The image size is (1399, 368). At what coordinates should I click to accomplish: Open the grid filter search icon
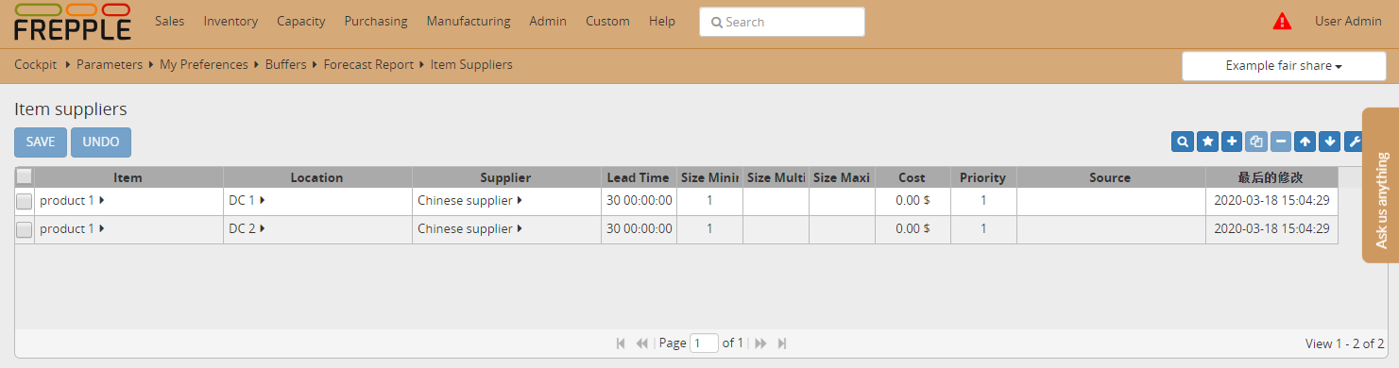(x=1182, y=142)
